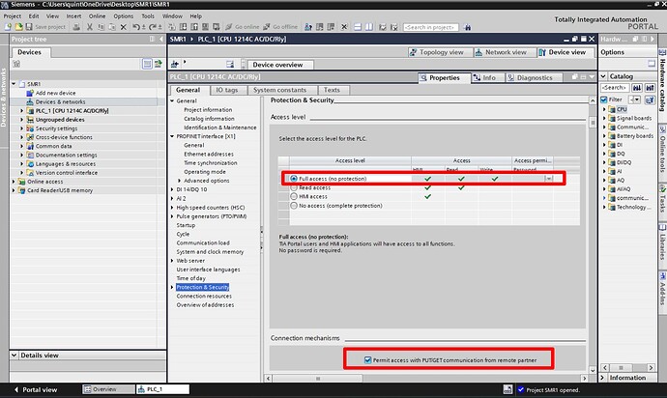The width and height of the screenshot is (667, 398).
Task: Open the Device view
Action: click(563, 52)
